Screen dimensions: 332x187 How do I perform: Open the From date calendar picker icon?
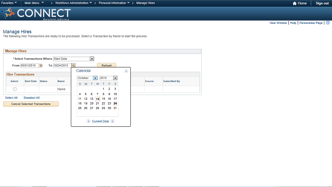click(41, 66)
